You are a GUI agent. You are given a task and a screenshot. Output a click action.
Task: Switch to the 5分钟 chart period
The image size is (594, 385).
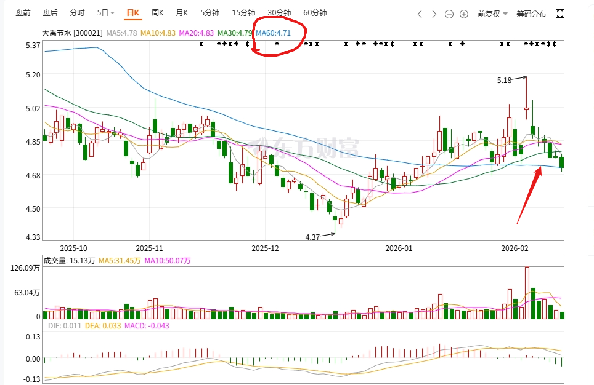(x=210, y=14)
